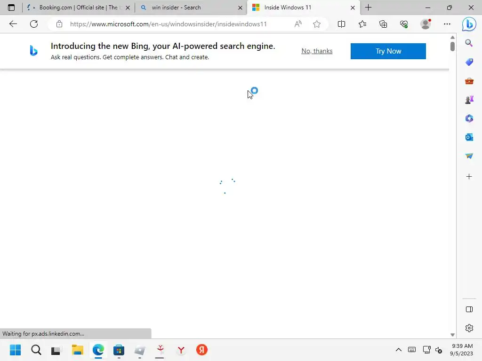Decline Bing offer with No, thanks
Image resolution: width=482 pixels, height=361 pixels.
coord(317,51)
